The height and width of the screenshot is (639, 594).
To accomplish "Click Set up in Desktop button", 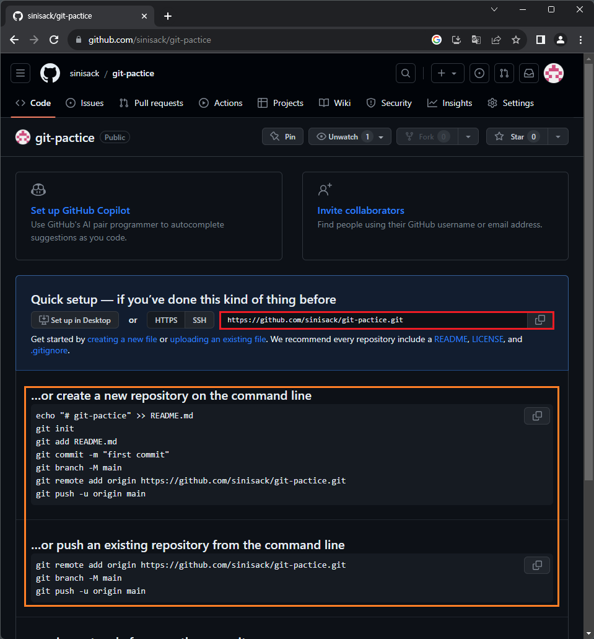I will point(75,320).
